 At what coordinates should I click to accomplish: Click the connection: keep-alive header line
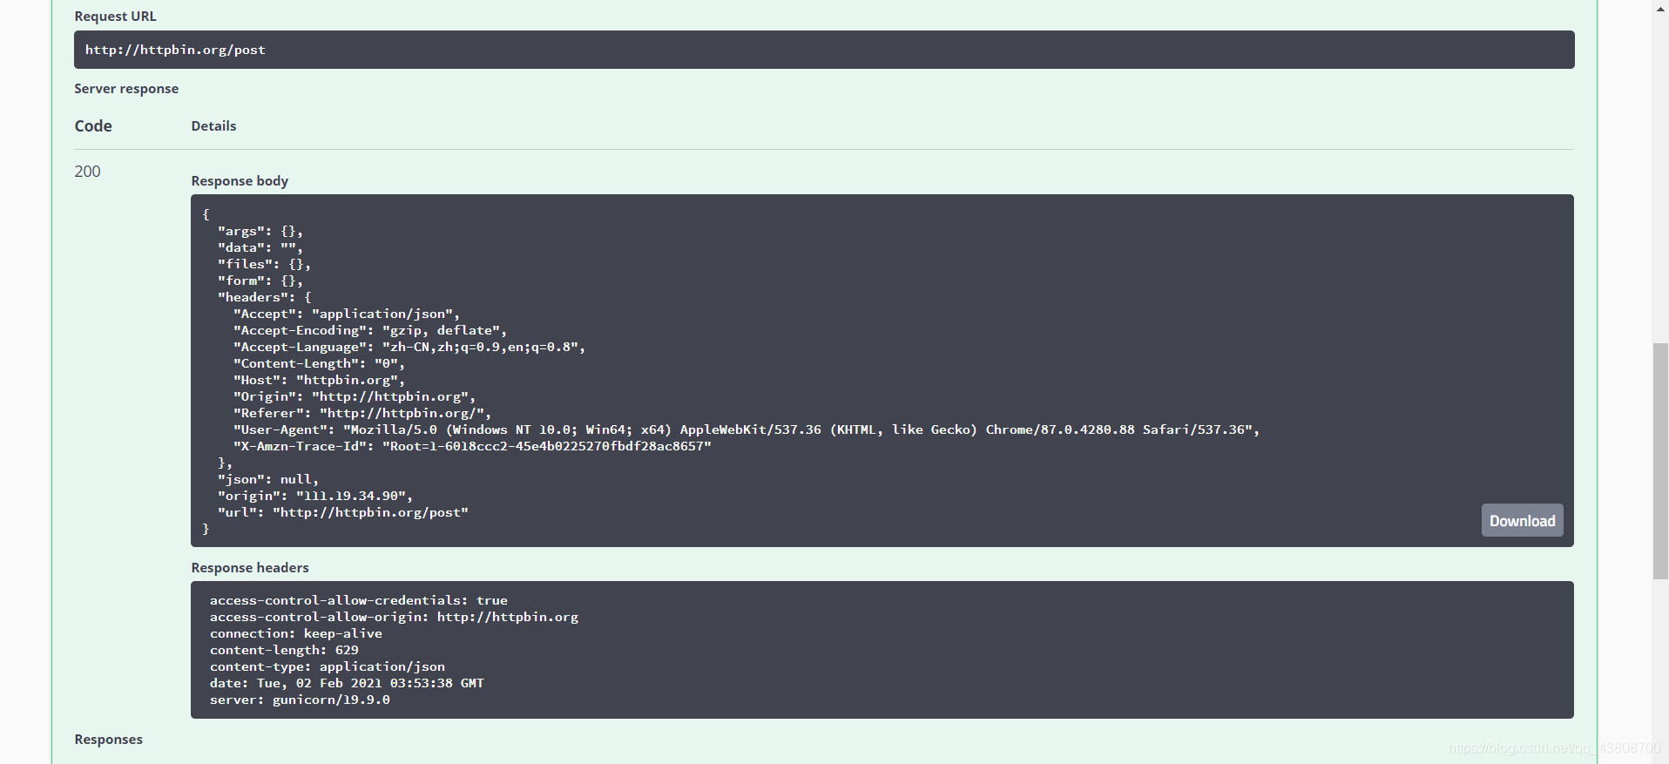point(296,633)
